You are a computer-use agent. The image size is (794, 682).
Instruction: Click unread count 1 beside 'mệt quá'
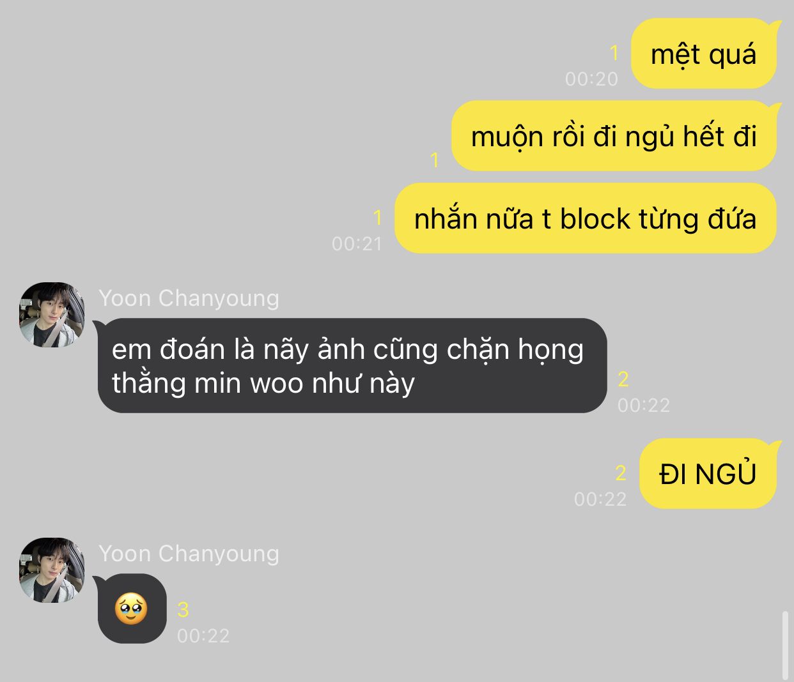tap(614, 53)
